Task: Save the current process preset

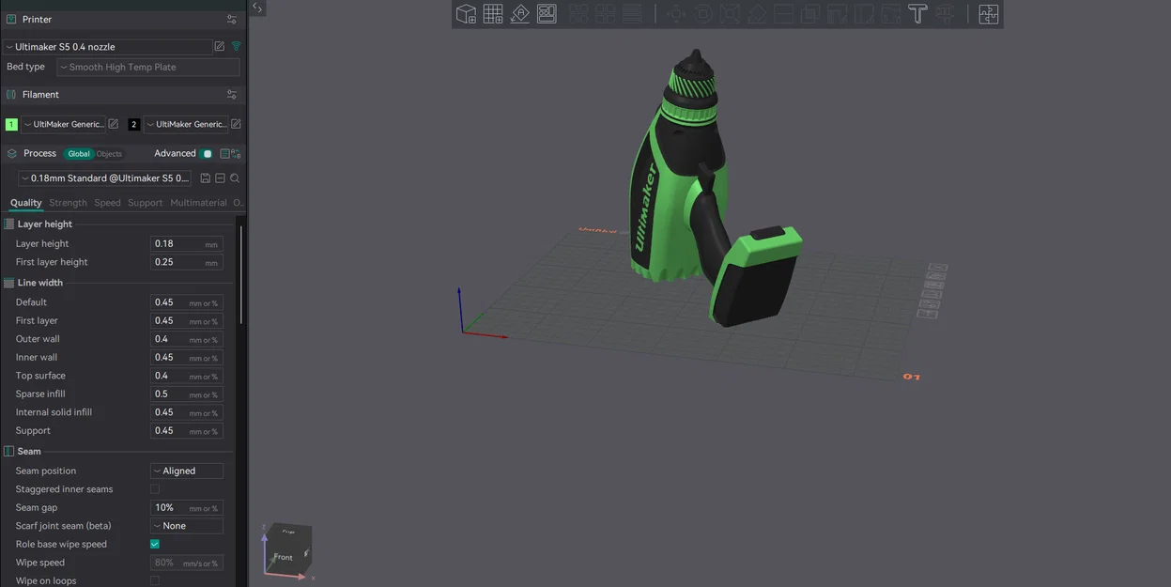Action: coord(205,178)
